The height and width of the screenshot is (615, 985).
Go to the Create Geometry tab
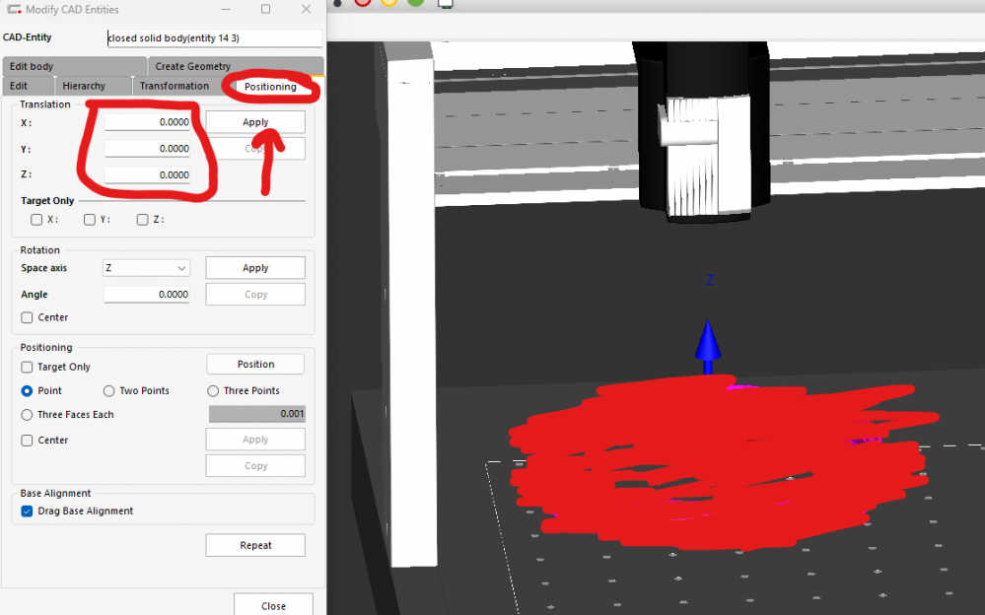(x=193, y=66)
